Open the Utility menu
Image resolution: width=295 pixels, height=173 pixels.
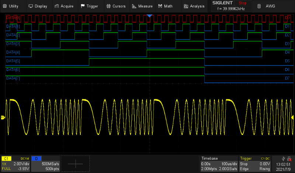10,6
